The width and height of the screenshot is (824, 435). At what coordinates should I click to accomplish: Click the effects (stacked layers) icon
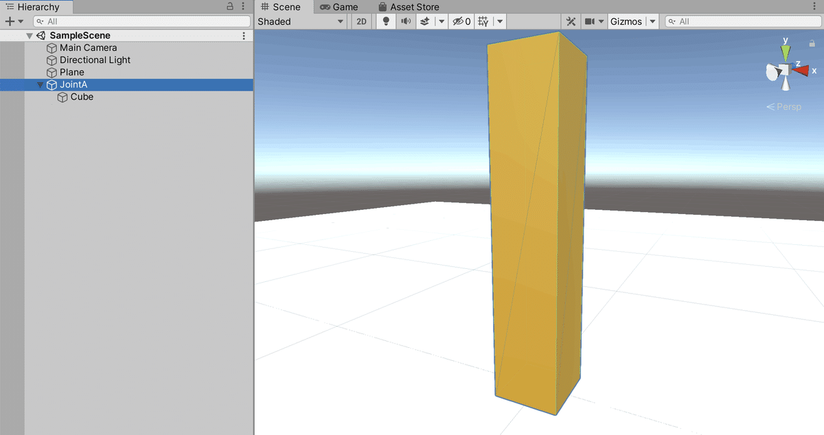click(424, 21)
